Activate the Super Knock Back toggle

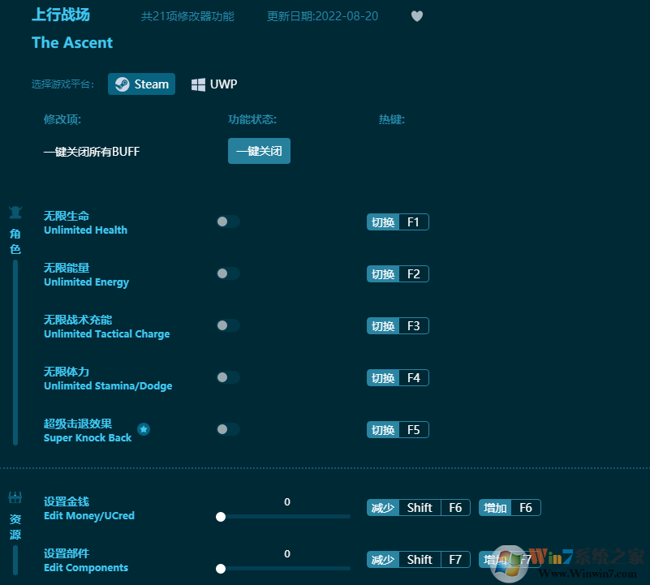(226, 429)
